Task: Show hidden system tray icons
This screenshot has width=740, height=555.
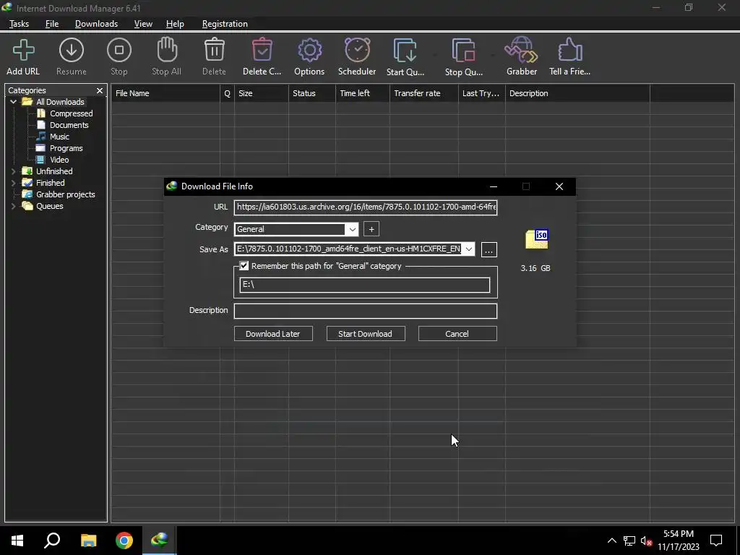Action: click(x=611, y=541)
